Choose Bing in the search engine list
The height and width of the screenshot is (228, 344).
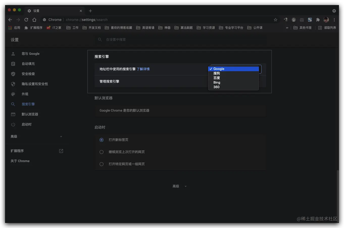tap(233, 83)
